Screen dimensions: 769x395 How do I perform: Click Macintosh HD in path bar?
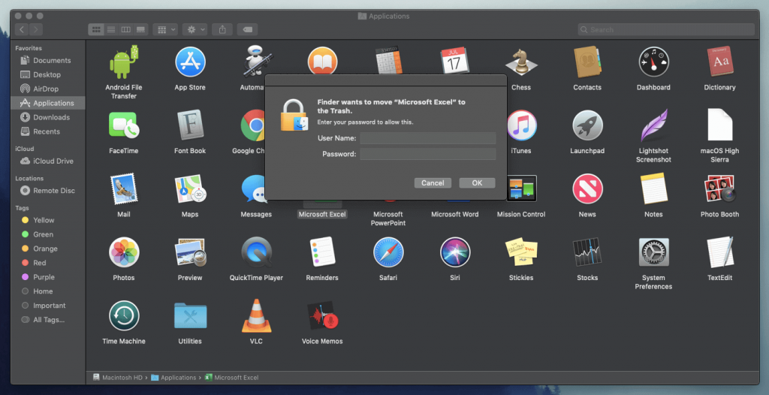118,377
